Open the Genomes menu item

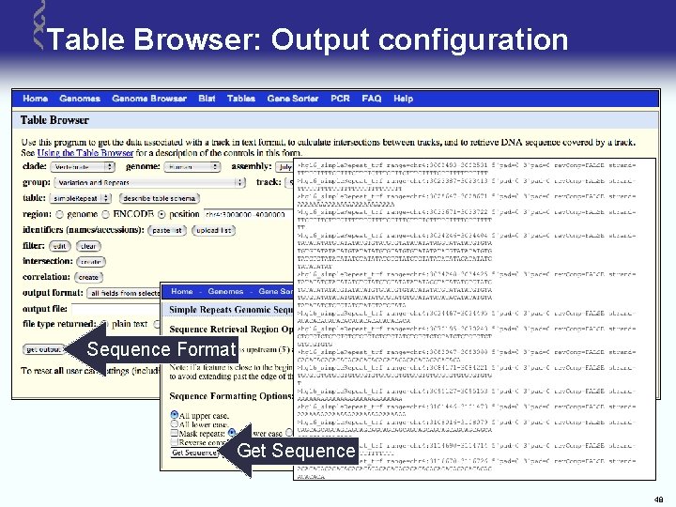point(80,99)
